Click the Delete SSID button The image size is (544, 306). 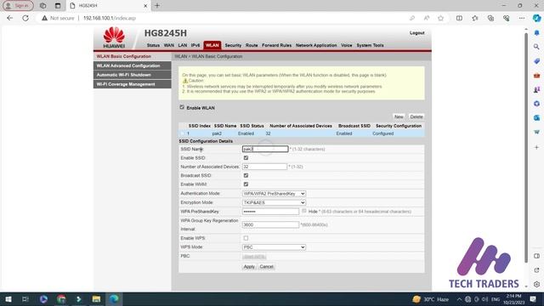coord(416,117)
